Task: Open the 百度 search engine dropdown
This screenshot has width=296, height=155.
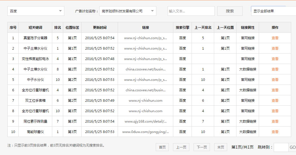Action: coord(36,11)
